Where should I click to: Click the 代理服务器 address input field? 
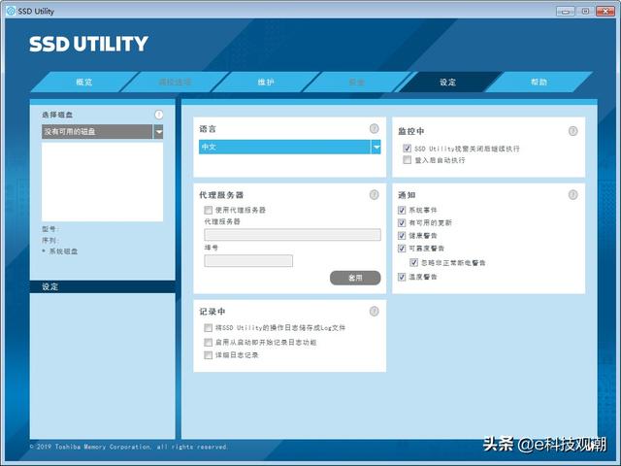pyautogui.click(x=293, y=235)
